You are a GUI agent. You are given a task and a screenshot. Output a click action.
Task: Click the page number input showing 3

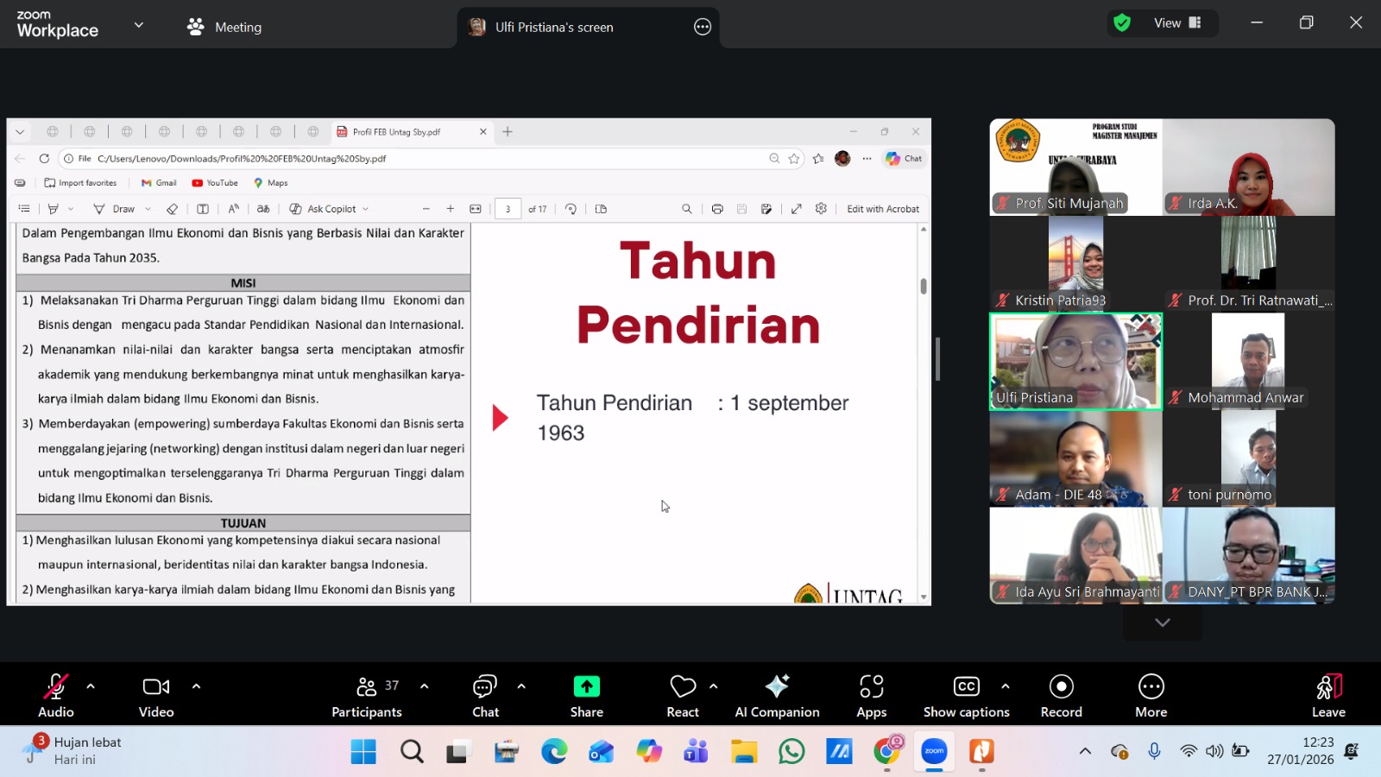(508, 208)
